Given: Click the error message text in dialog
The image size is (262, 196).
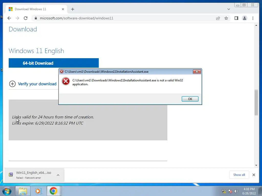Looking at the screenshot, I should click(128, 82).
